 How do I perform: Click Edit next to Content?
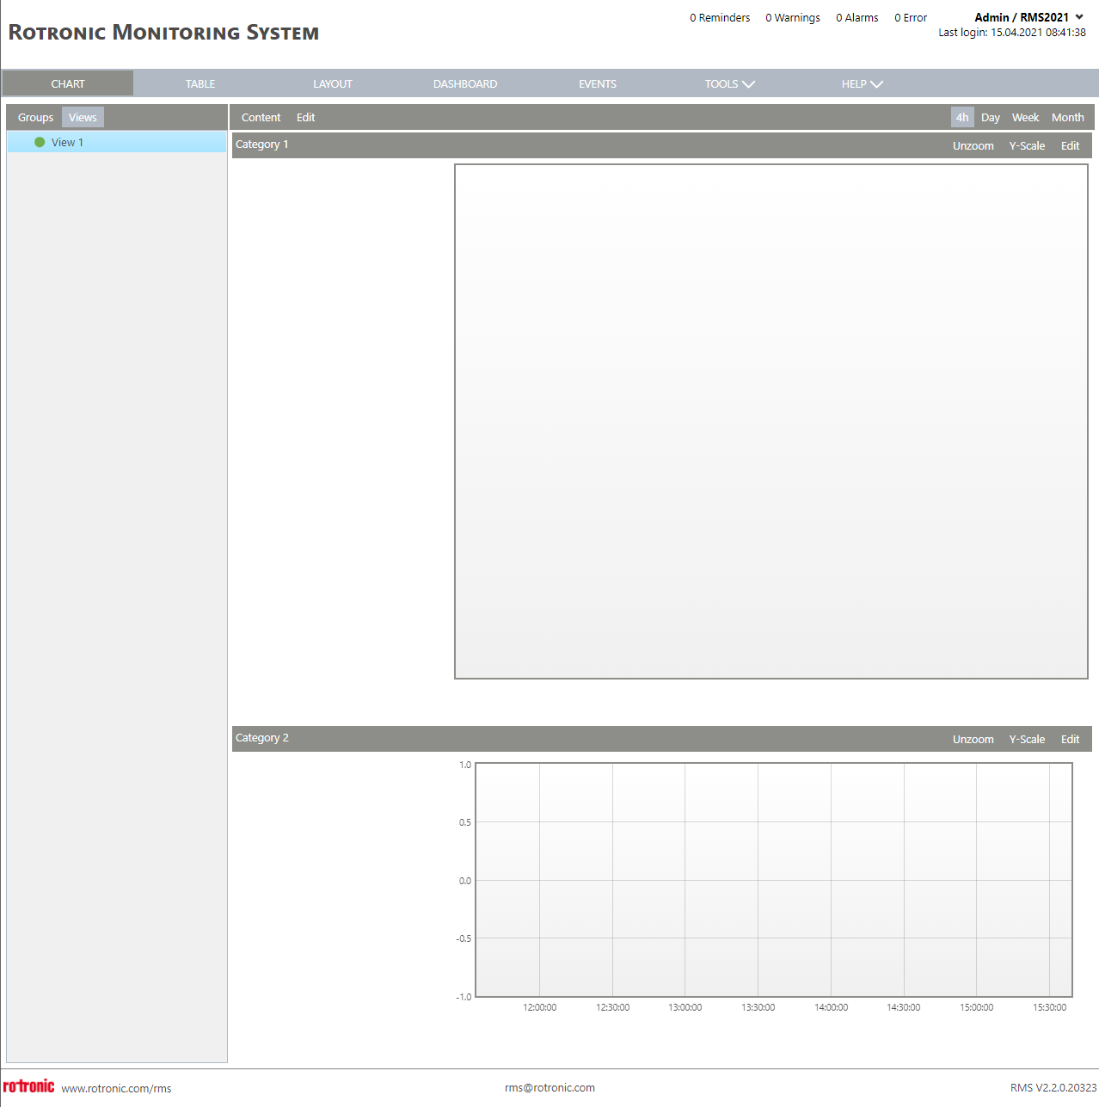306,118
